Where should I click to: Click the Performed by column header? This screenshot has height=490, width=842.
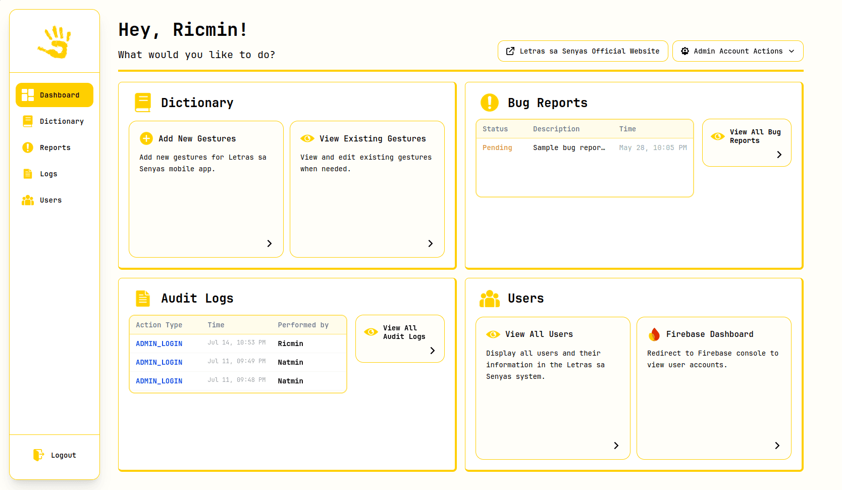click(x=303, y=325)
